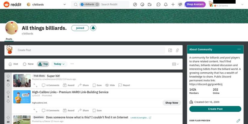Open more sort options ellipsis

coord(72,64)
